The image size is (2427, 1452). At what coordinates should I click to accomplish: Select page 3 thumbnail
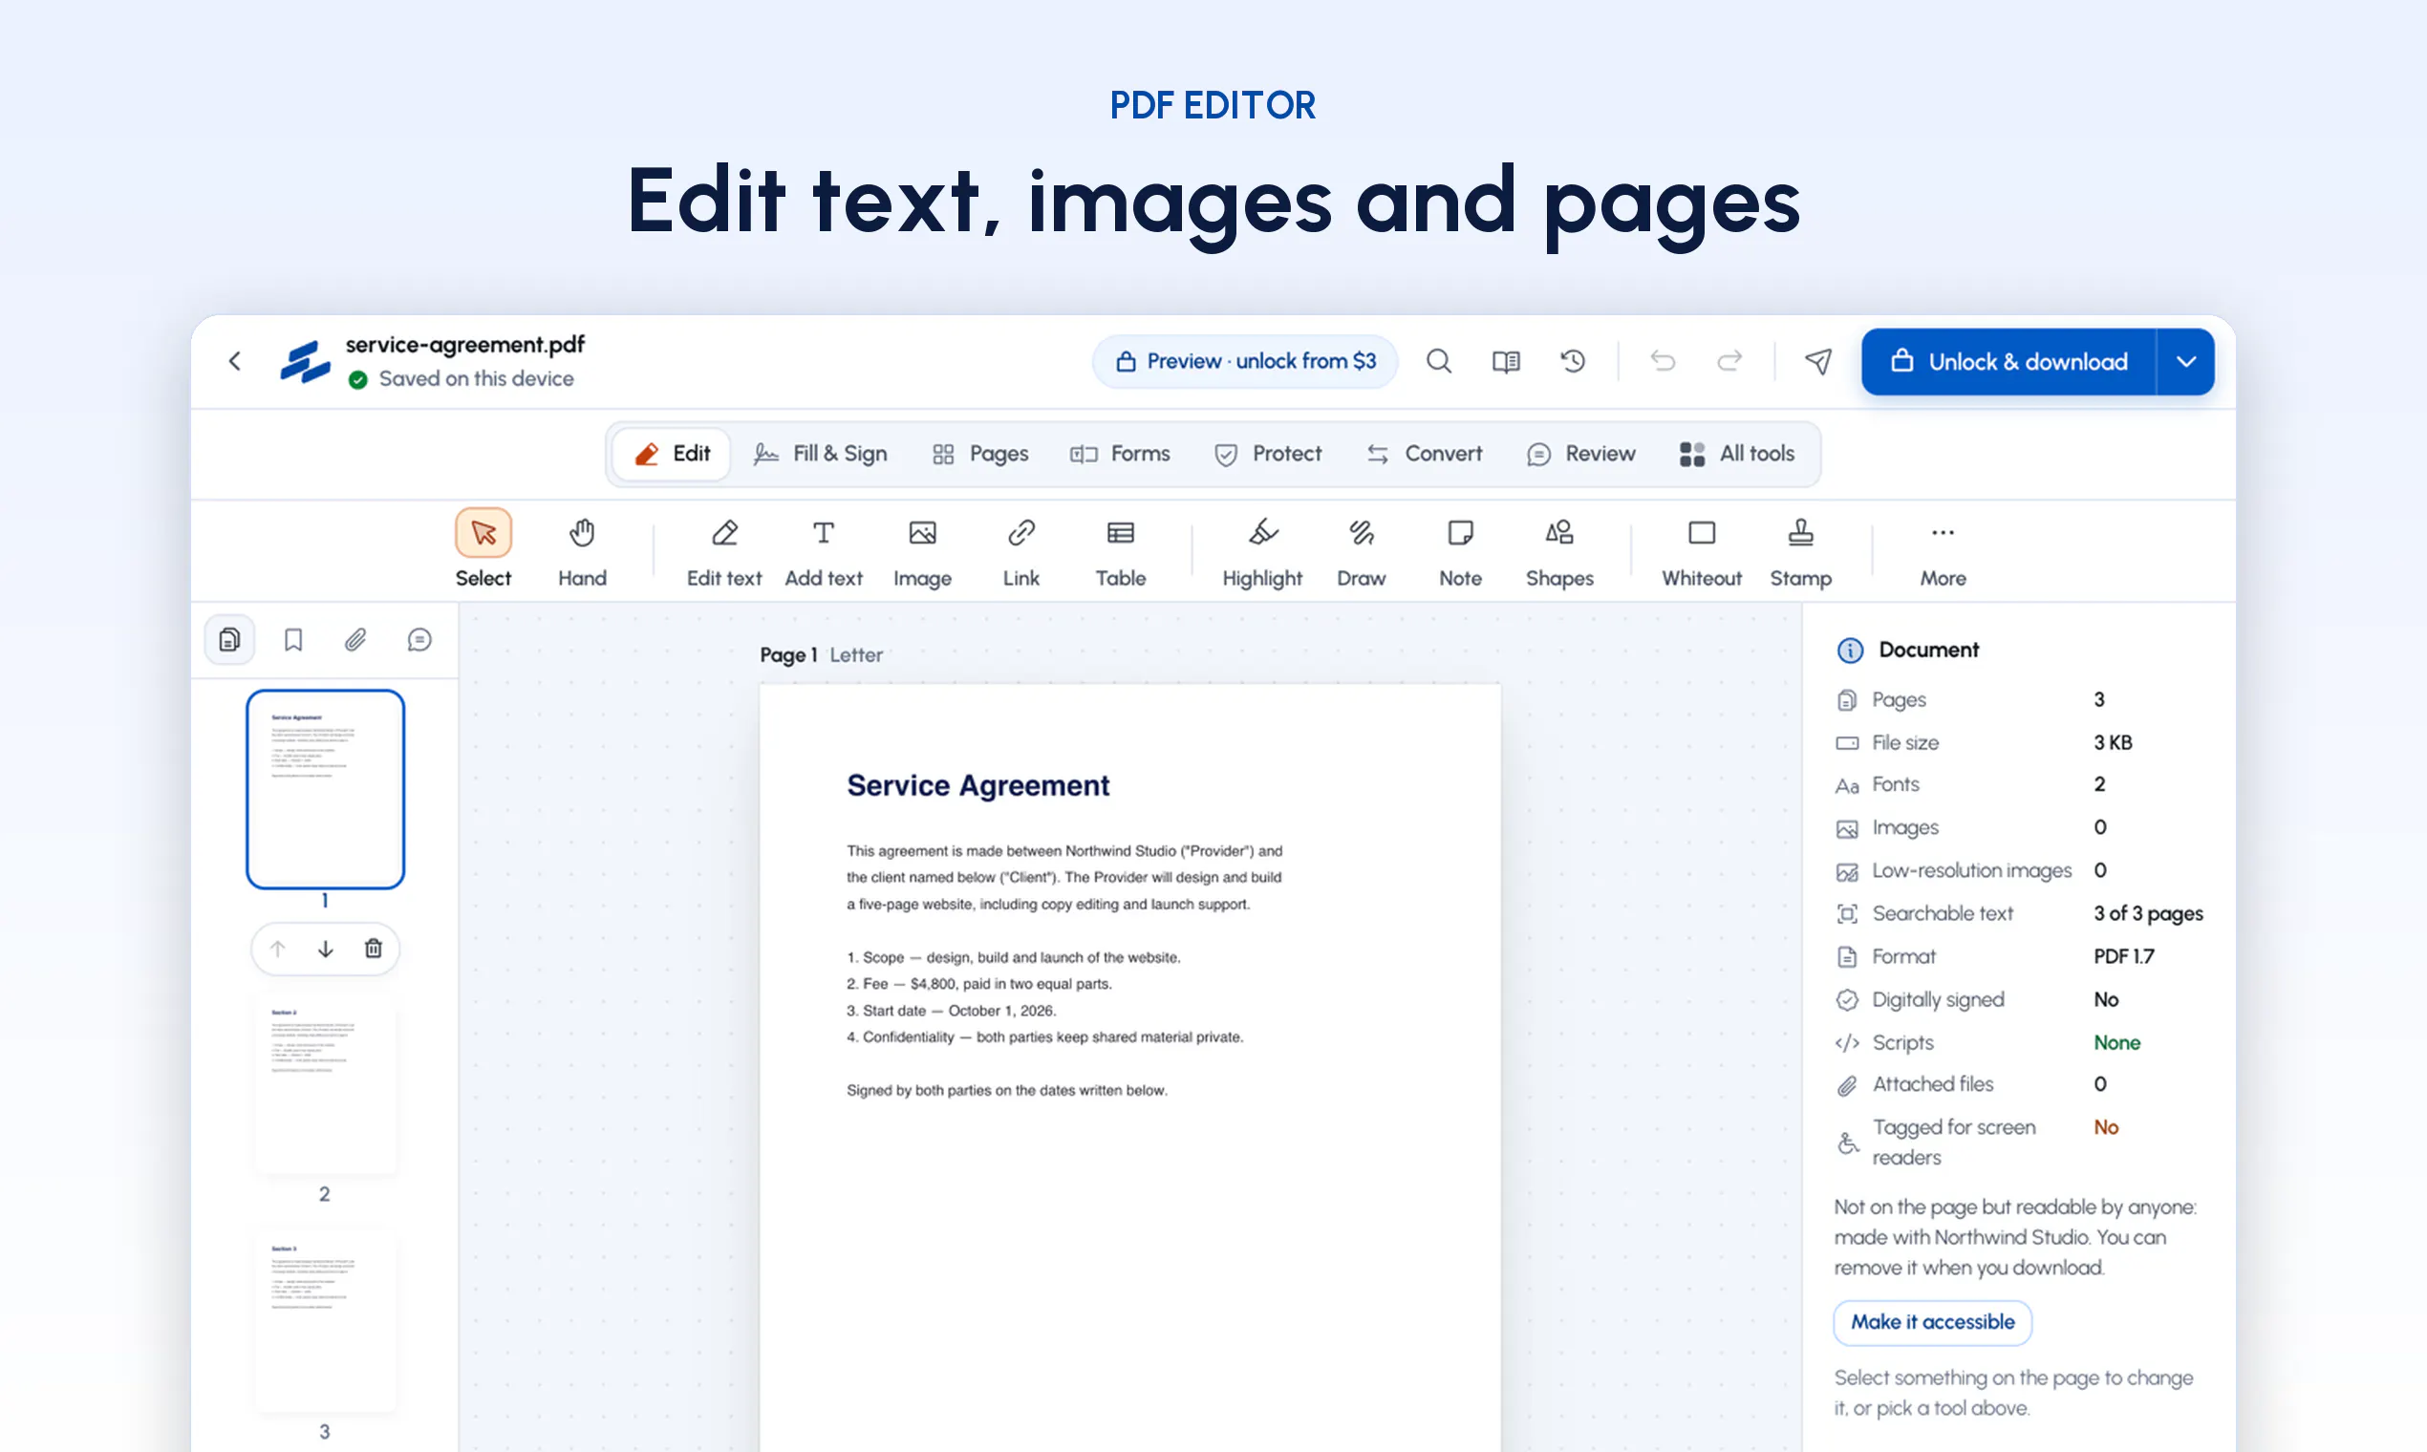click(325, 1321)
